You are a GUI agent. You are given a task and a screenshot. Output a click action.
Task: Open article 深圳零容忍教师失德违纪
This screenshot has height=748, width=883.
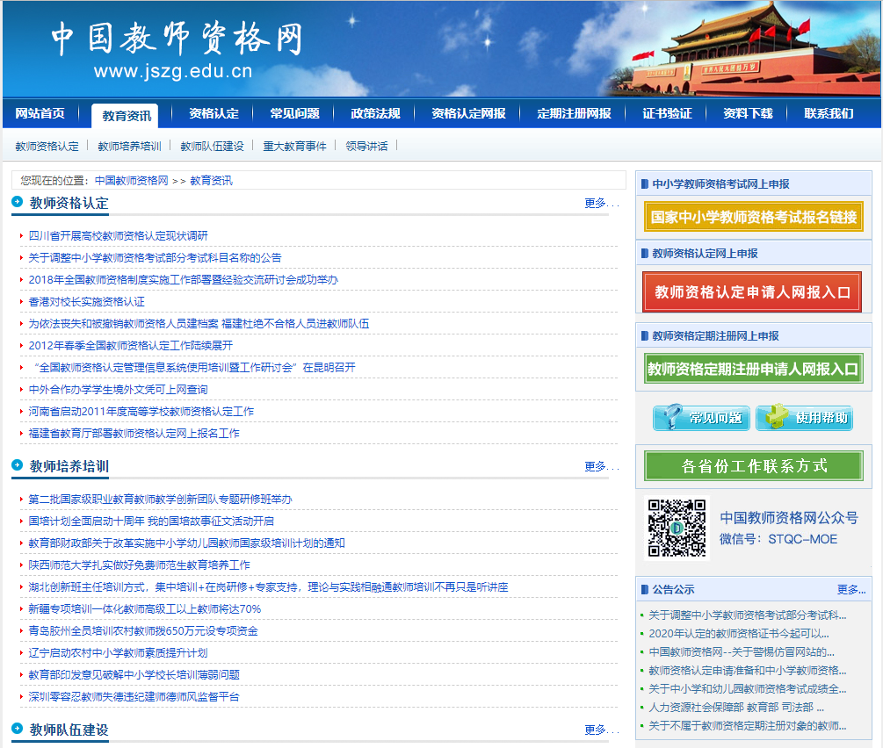point(134,697)
